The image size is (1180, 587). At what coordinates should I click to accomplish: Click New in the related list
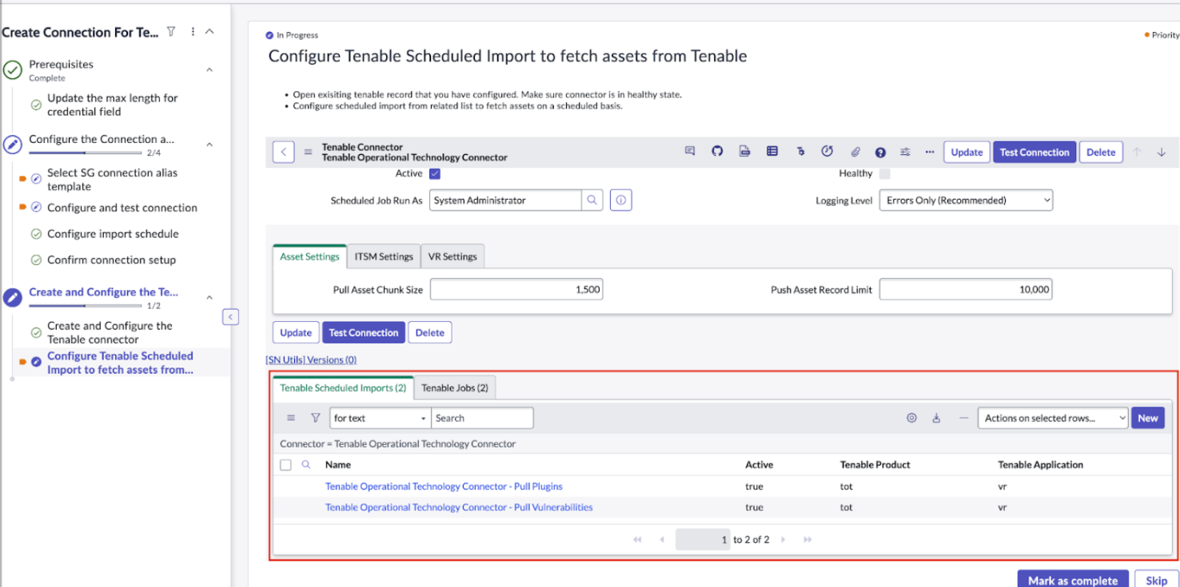1148,418
